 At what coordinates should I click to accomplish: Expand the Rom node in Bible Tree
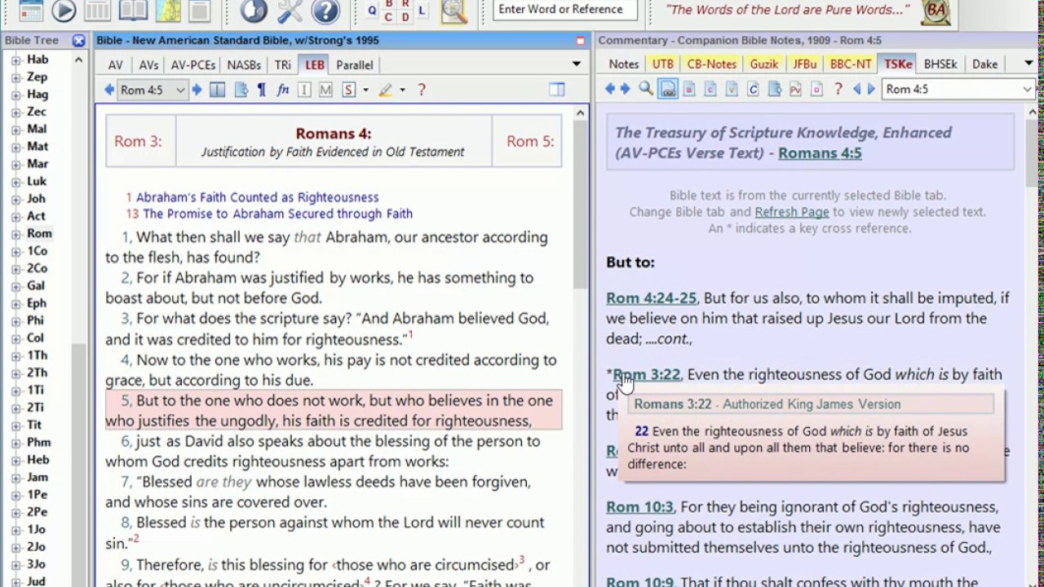(15, 234)
